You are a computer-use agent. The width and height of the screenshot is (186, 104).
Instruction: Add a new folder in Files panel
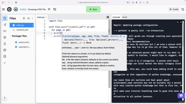point(28,18)
